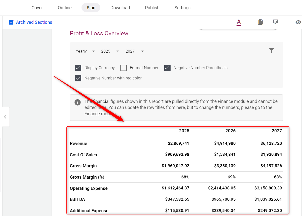Uncheck Negative Number Parenthesis checkbox
Image resolution: width=302 pixels, height=216 pixels.
[x=167, y=68]
